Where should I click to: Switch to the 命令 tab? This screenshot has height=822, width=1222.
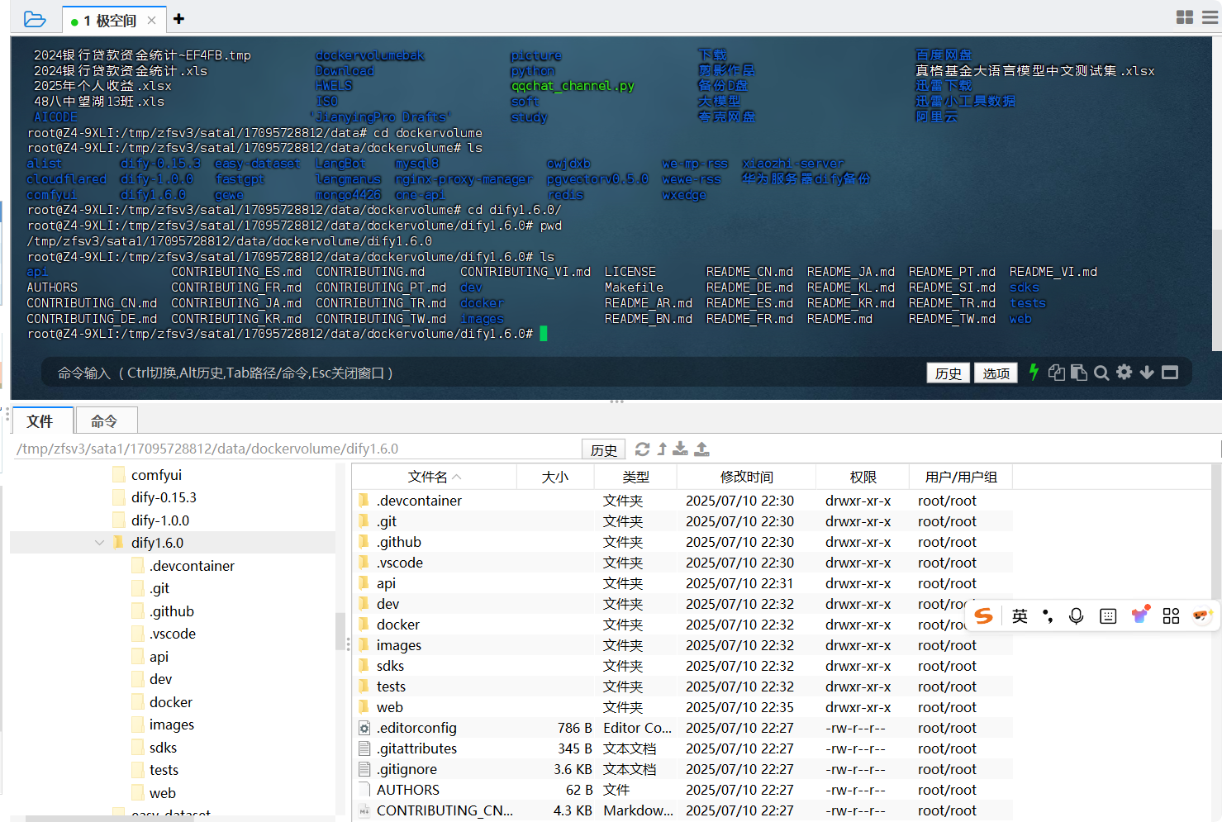(106, 421)
